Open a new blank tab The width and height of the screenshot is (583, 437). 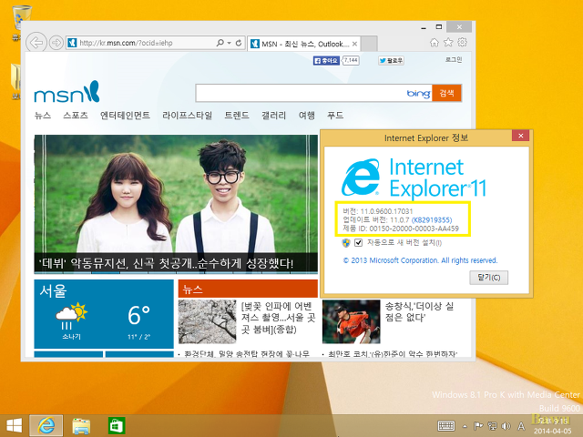pyautogui.click(x=369, y=44)
